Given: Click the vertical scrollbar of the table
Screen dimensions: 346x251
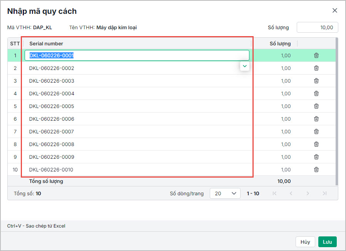Looking at the screenshot, I should click(x=336, y=111).
